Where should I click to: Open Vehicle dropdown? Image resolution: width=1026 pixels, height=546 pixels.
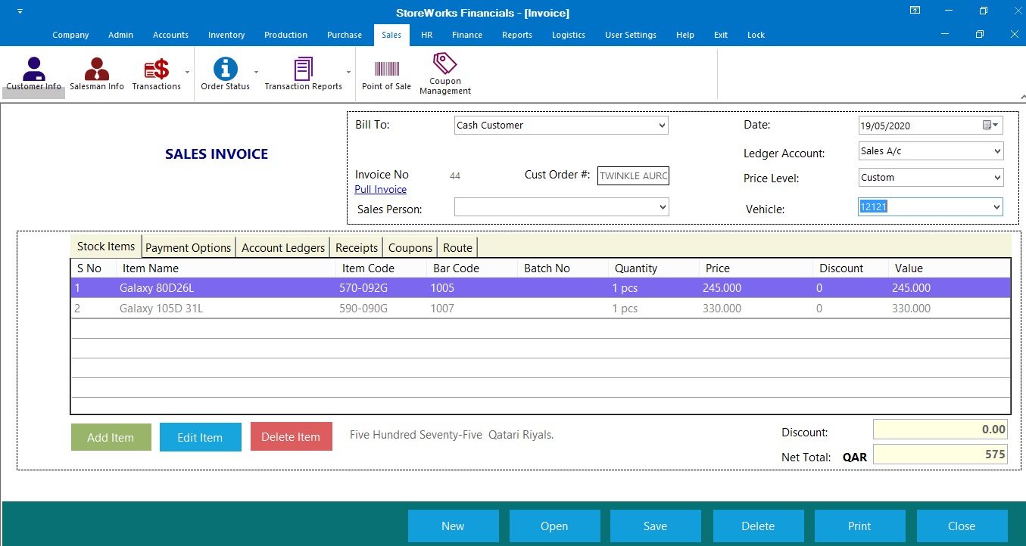tap(996, 206)
